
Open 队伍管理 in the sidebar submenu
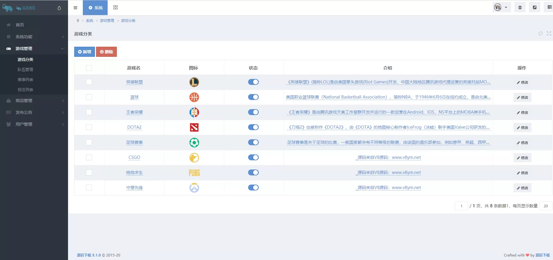(25, 70)
